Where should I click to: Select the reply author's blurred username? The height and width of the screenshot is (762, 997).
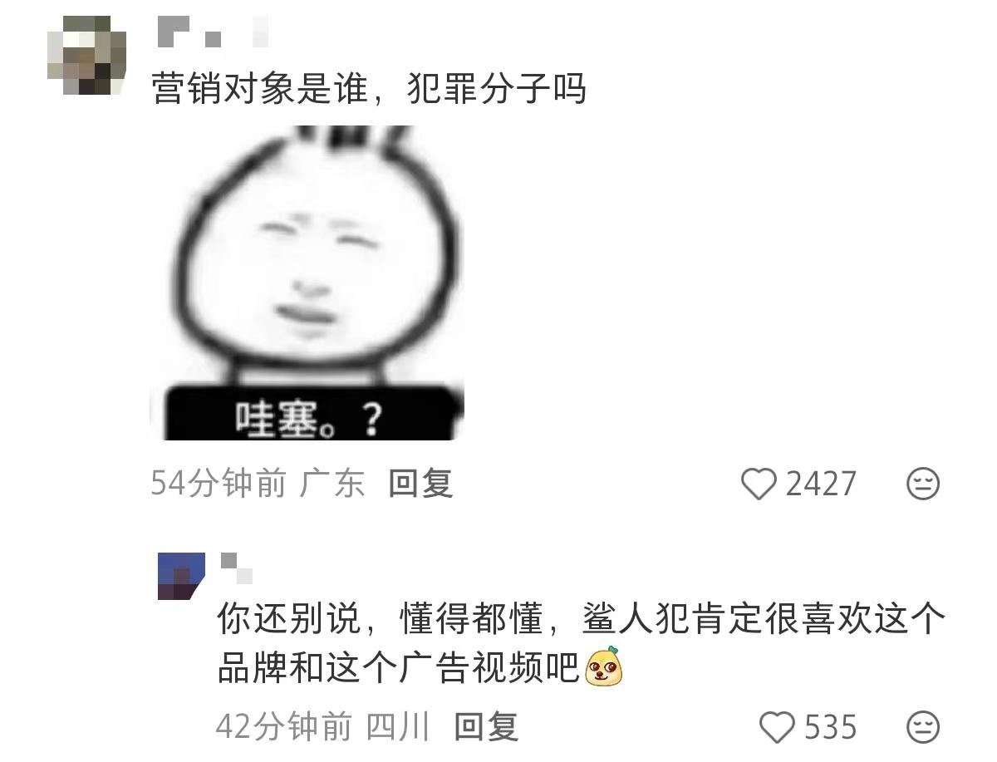click(237, 568)
